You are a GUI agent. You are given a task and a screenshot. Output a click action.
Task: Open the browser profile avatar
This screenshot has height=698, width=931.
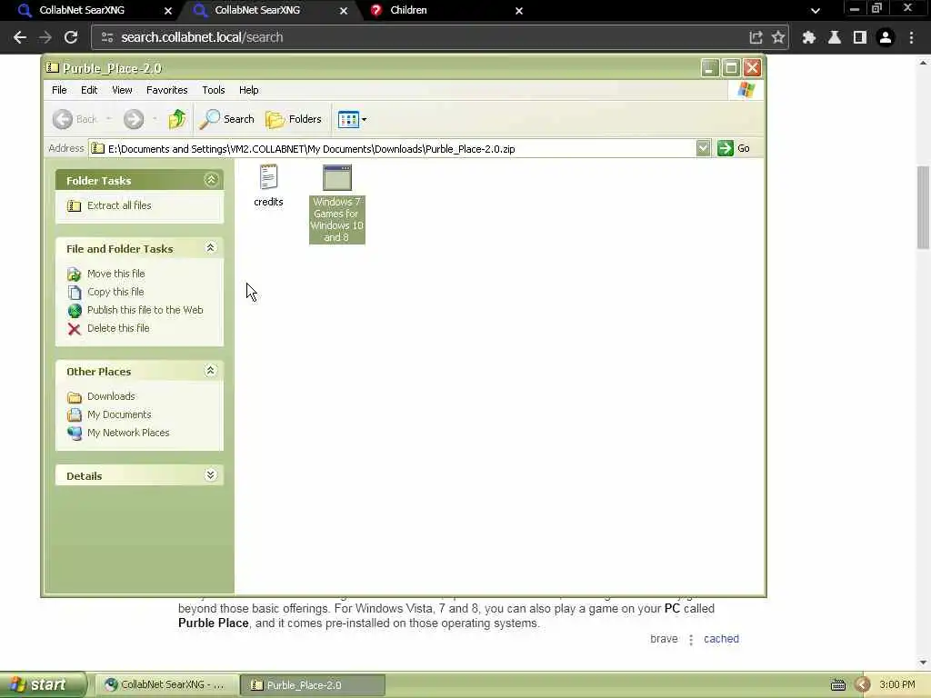[886, 37]
